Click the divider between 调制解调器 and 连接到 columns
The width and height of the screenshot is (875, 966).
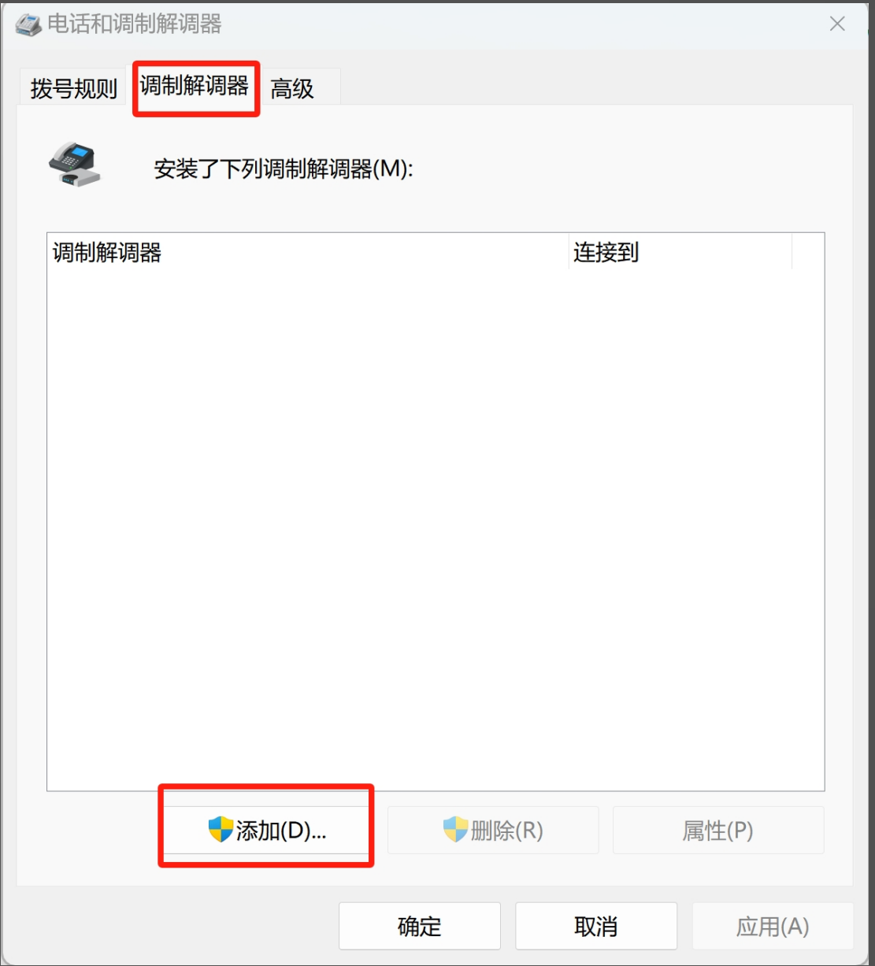(x=569, y=252)
